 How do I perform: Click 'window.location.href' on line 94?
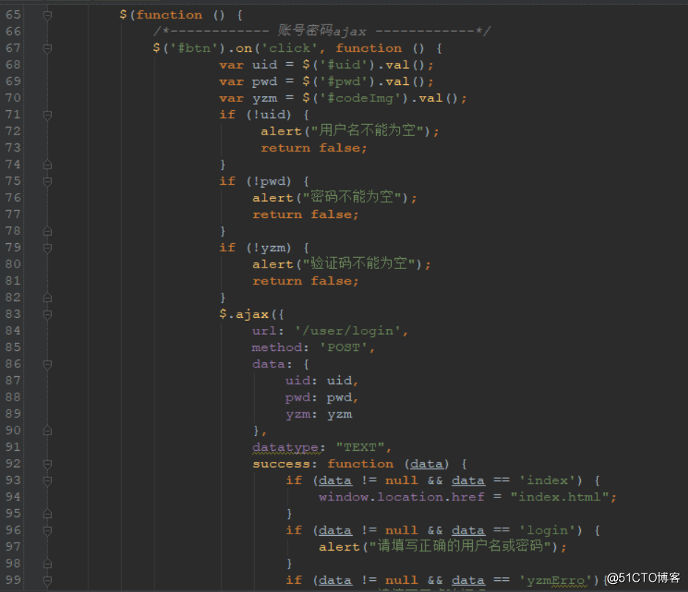[401, 497]
